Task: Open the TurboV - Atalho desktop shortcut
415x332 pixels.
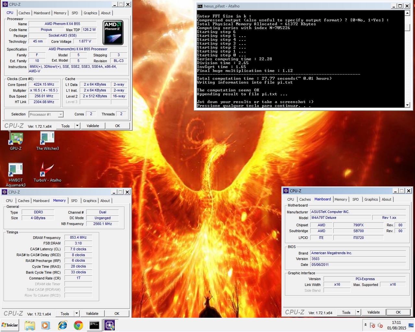Action: [47, 172]
